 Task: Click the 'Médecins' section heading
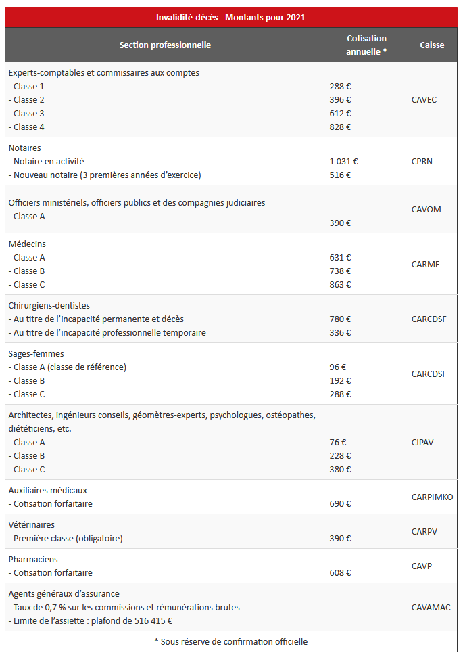(x=27, y=244)
